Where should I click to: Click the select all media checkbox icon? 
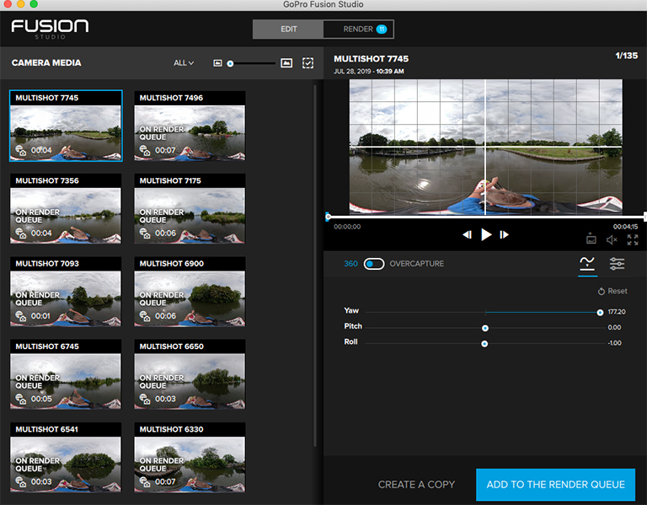[307, 62]
